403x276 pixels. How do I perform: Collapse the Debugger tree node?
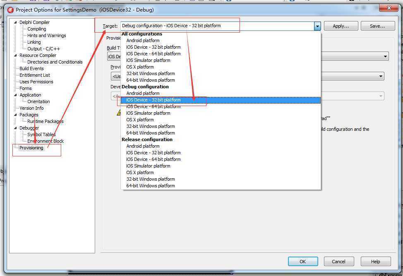[x=15, y=128]
